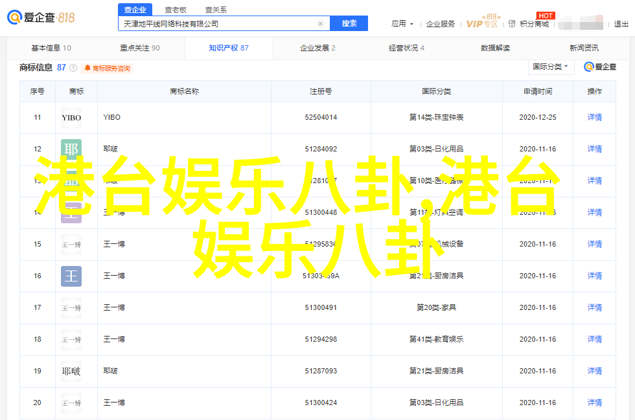
Task: Switch to the 查关系 search tab
Action: click(x=216, y=10)
